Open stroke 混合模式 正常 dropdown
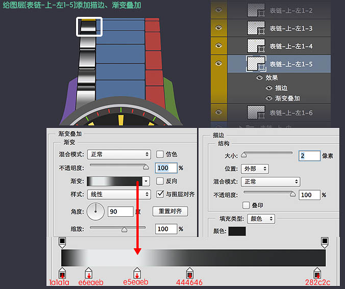This screenshot has width=345, height=289. 270,182
